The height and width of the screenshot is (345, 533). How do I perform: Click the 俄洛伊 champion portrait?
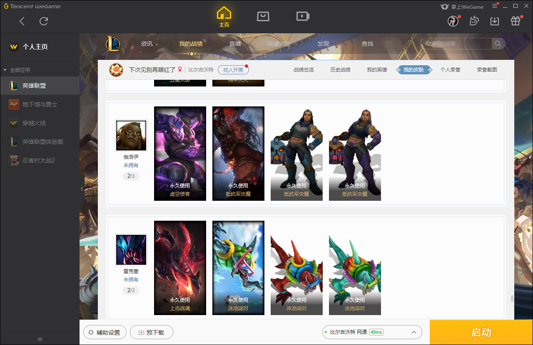coord(131,136)
